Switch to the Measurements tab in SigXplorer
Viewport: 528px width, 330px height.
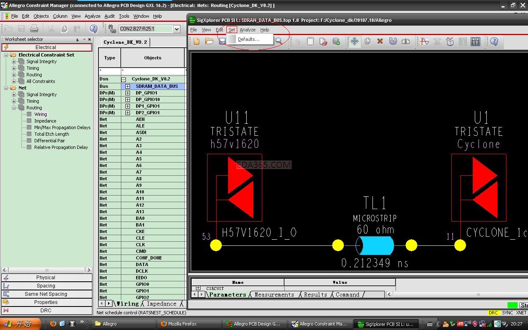tap(274, 295)
